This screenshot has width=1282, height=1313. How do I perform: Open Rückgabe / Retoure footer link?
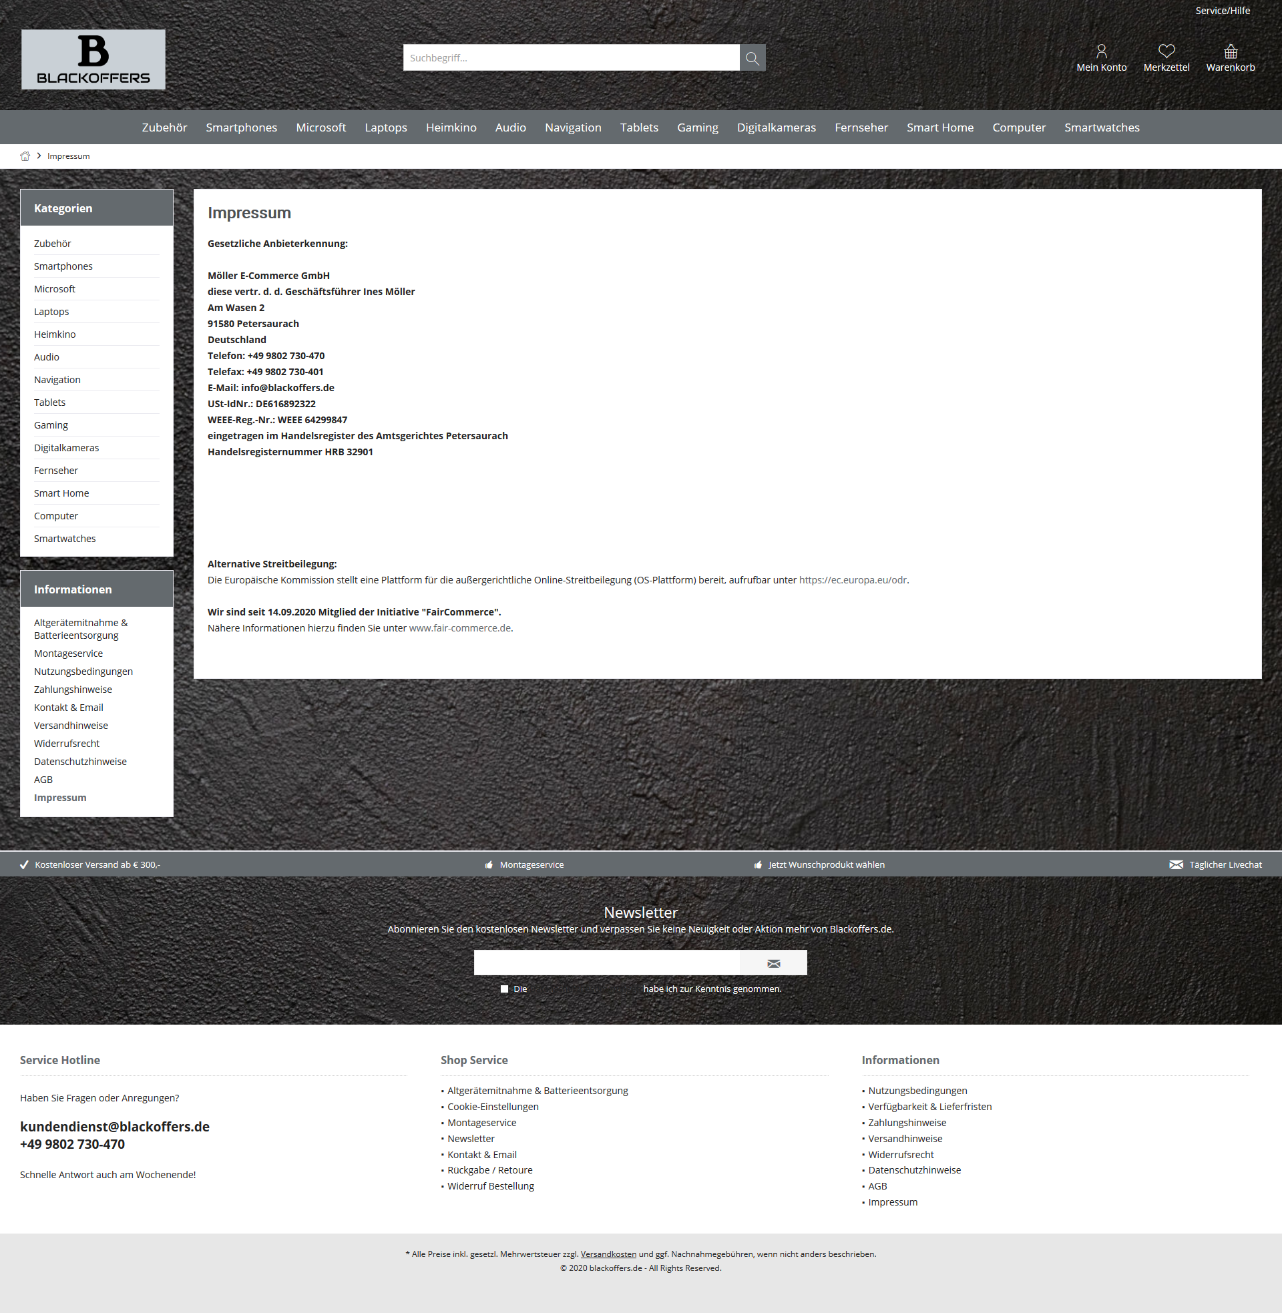(489, 1170)
